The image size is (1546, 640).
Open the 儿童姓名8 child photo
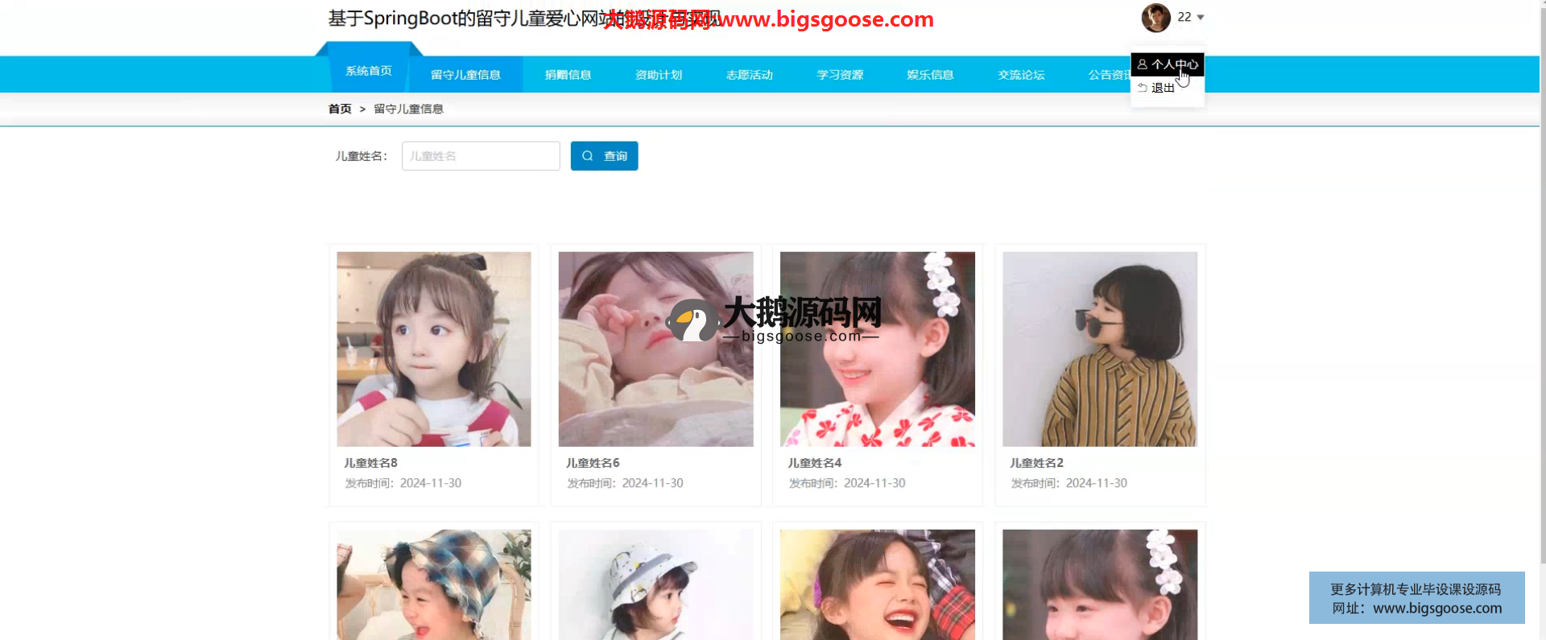pyautogui.click(x=434, y=349)
